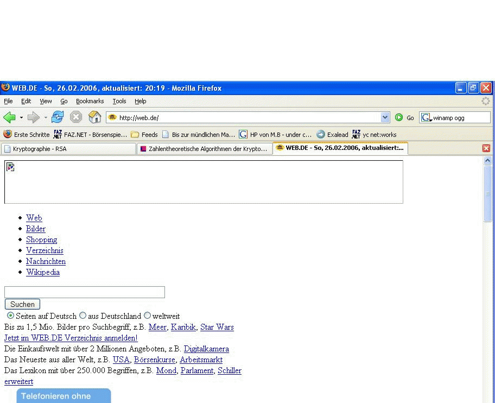495x403 pixels.
Task: Focus the WEB.DE search text field
Action: pyautogui.click(x=85, y=292)
